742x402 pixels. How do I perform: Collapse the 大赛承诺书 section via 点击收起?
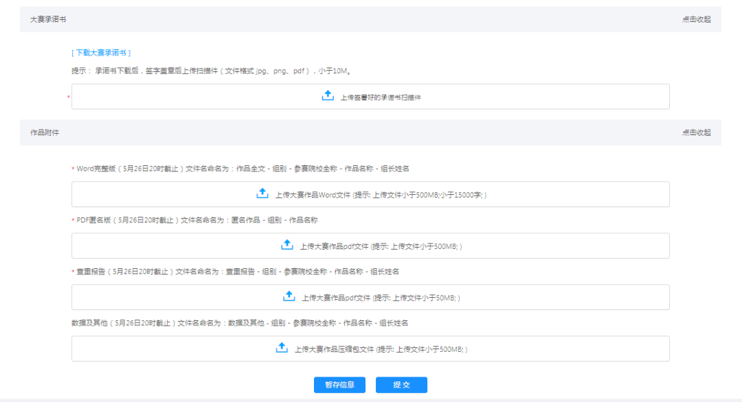coord(696,19)
